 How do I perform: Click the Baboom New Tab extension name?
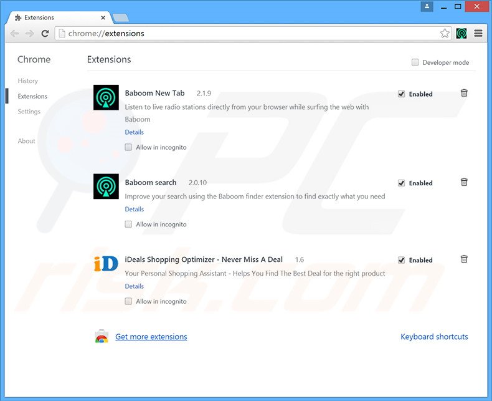154,93
